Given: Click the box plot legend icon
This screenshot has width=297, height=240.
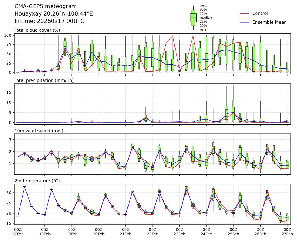Looking at the screenshot, I should (193, 17).
